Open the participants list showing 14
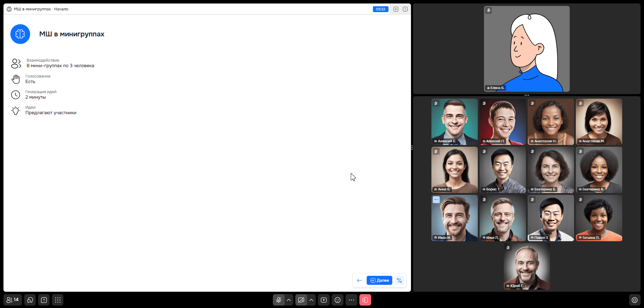 [12, 300]
